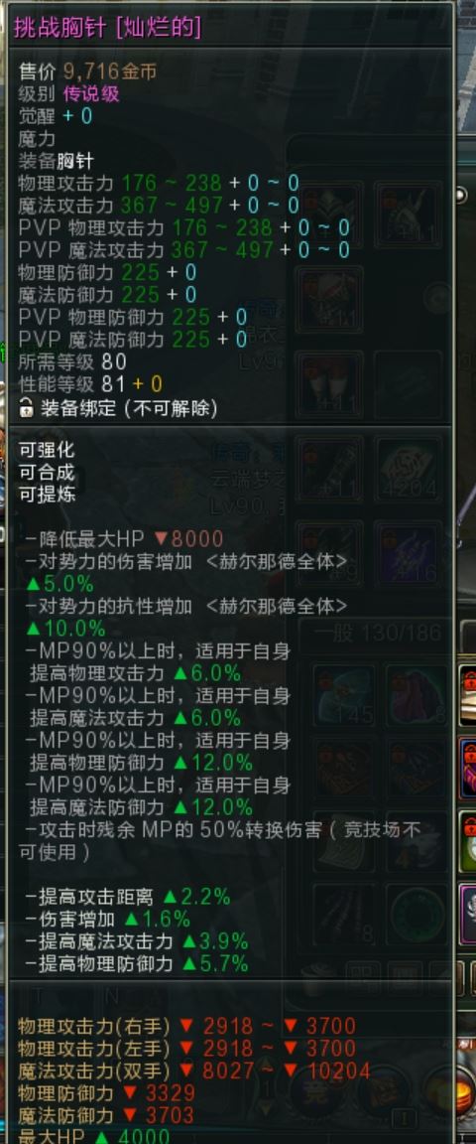Click the round button right of chest armor

(x=439, y=298)
